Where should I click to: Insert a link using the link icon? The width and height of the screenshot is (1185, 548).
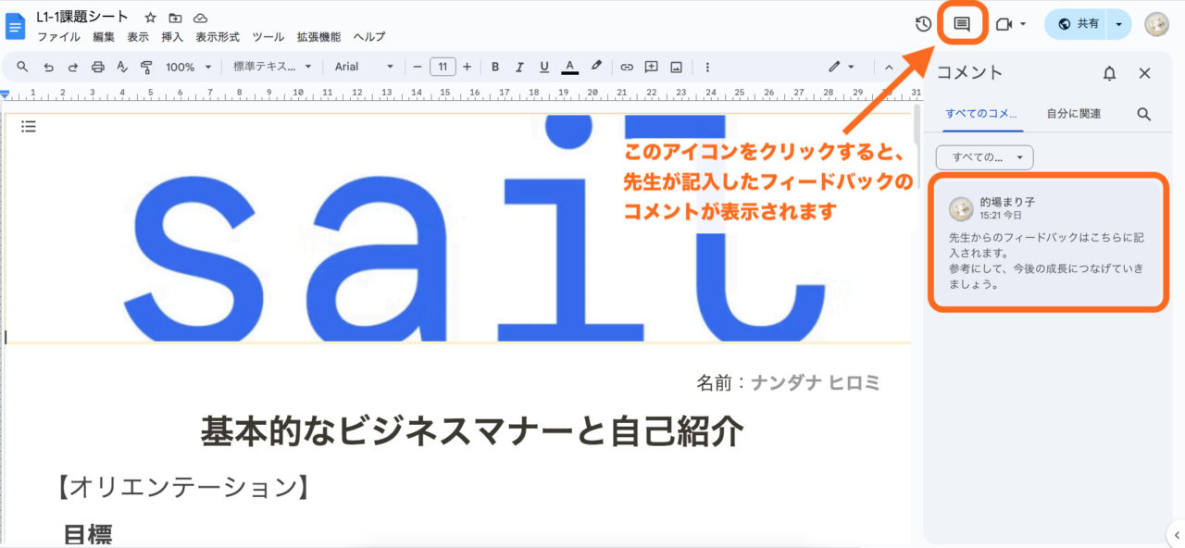(x=627, y=67)
